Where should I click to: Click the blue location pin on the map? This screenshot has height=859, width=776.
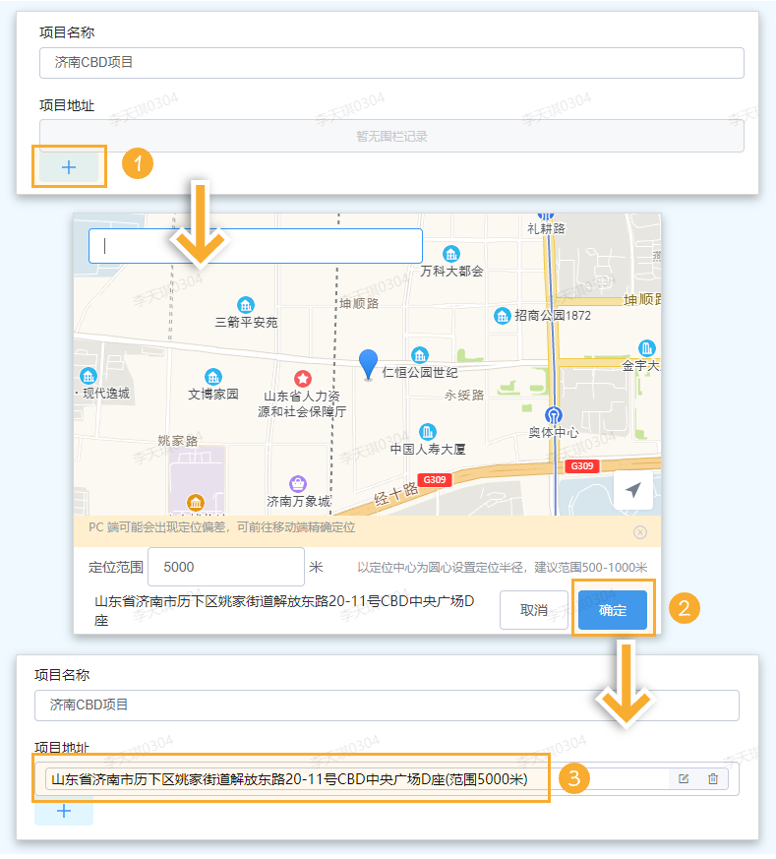[369, 363]
